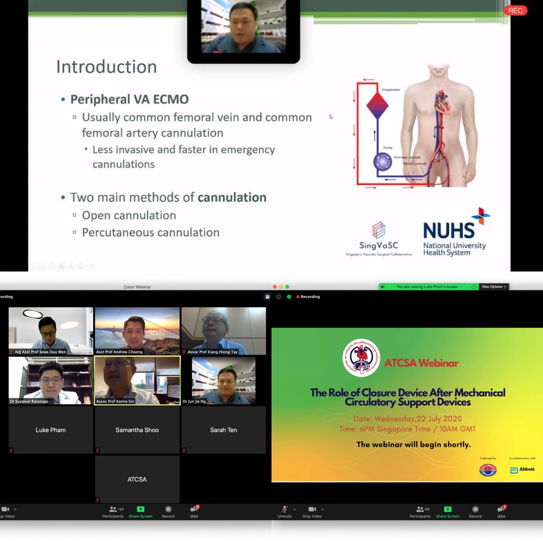Select Dr Jun Jie Ng video tile
Viewport: 543px width, 543px height.
point(224,380)
